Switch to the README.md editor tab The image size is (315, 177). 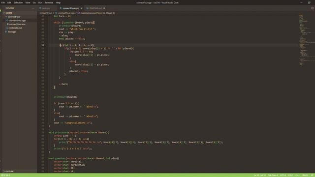pos(95,8)
